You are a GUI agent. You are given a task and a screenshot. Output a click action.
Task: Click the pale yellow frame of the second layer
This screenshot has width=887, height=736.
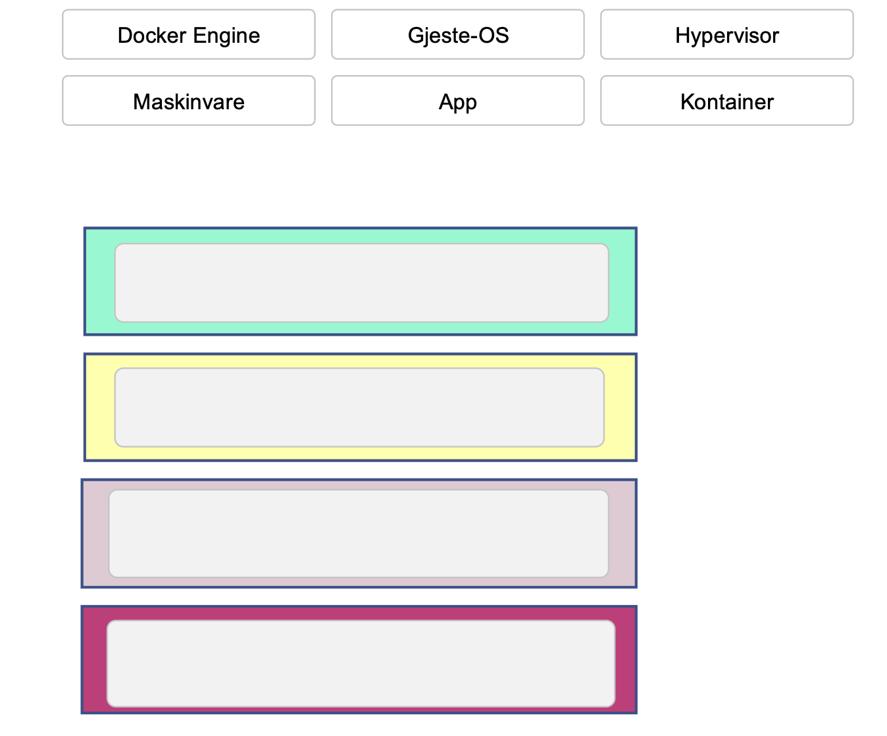(x=99, y=407)
